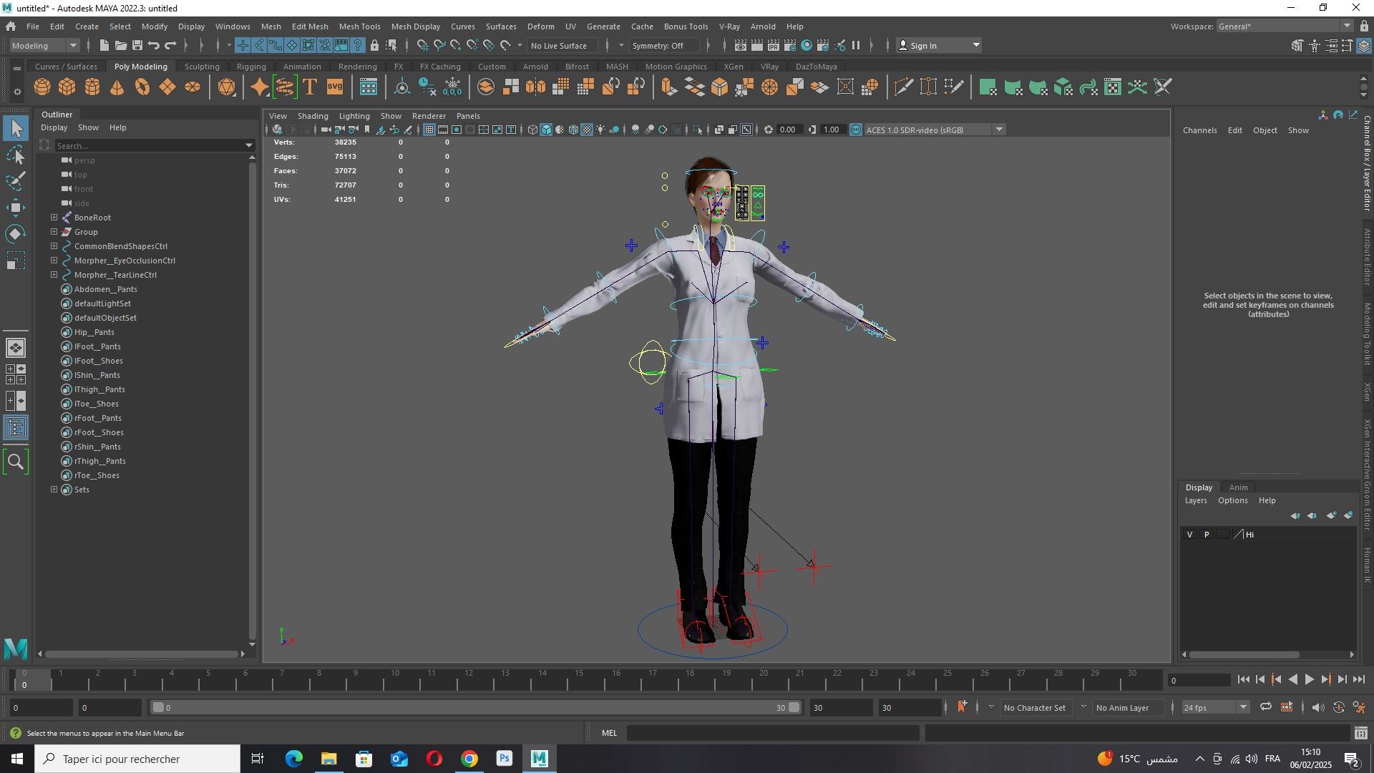Click the Open Scene folder icon
Image resolution: width=1374 pixels, height=773 pixels.
tap(121, 46)
